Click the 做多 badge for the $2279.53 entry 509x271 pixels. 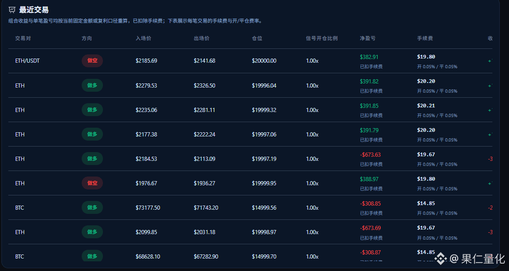92,85
